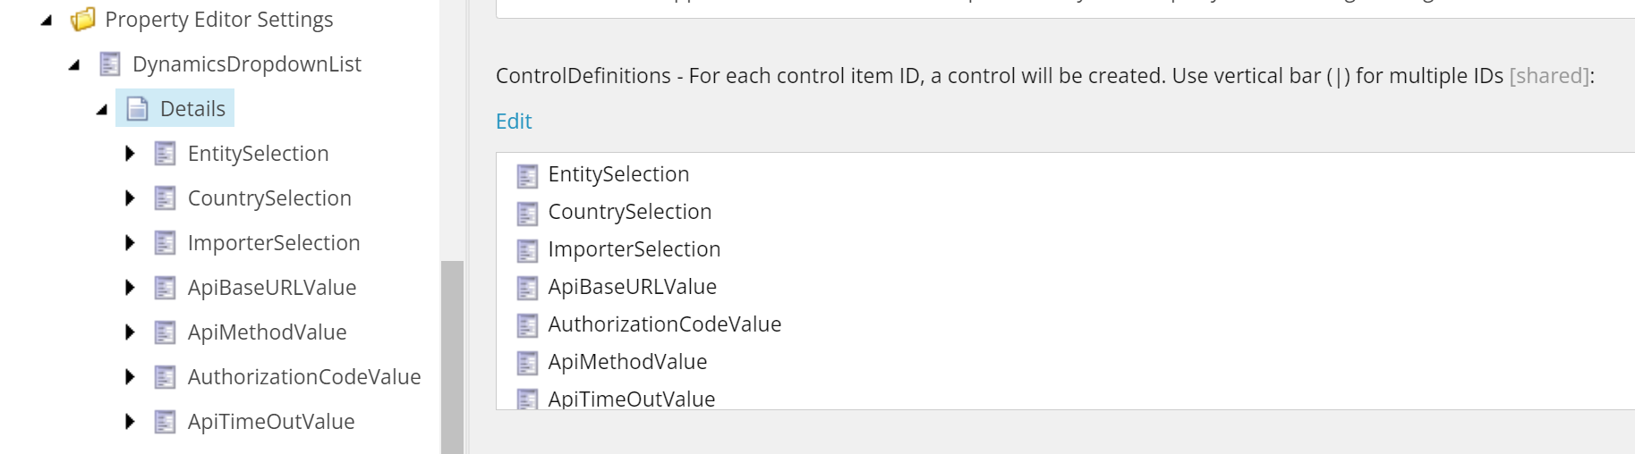Select ApiTimeOutValue in the content tree
Screen dimensions: 1635x454
coord(271,422)
